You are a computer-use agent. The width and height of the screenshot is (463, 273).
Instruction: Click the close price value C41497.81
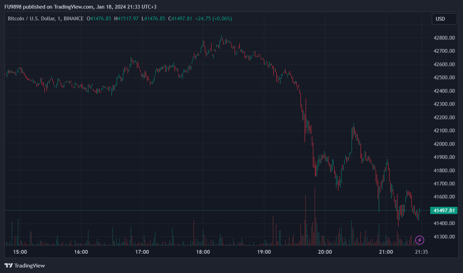[x=180, y=19]
